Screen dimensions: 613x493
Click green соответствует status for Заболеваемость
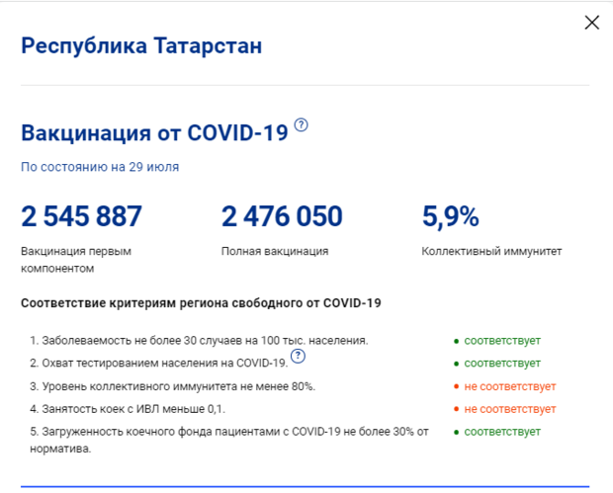click(502, 341)
